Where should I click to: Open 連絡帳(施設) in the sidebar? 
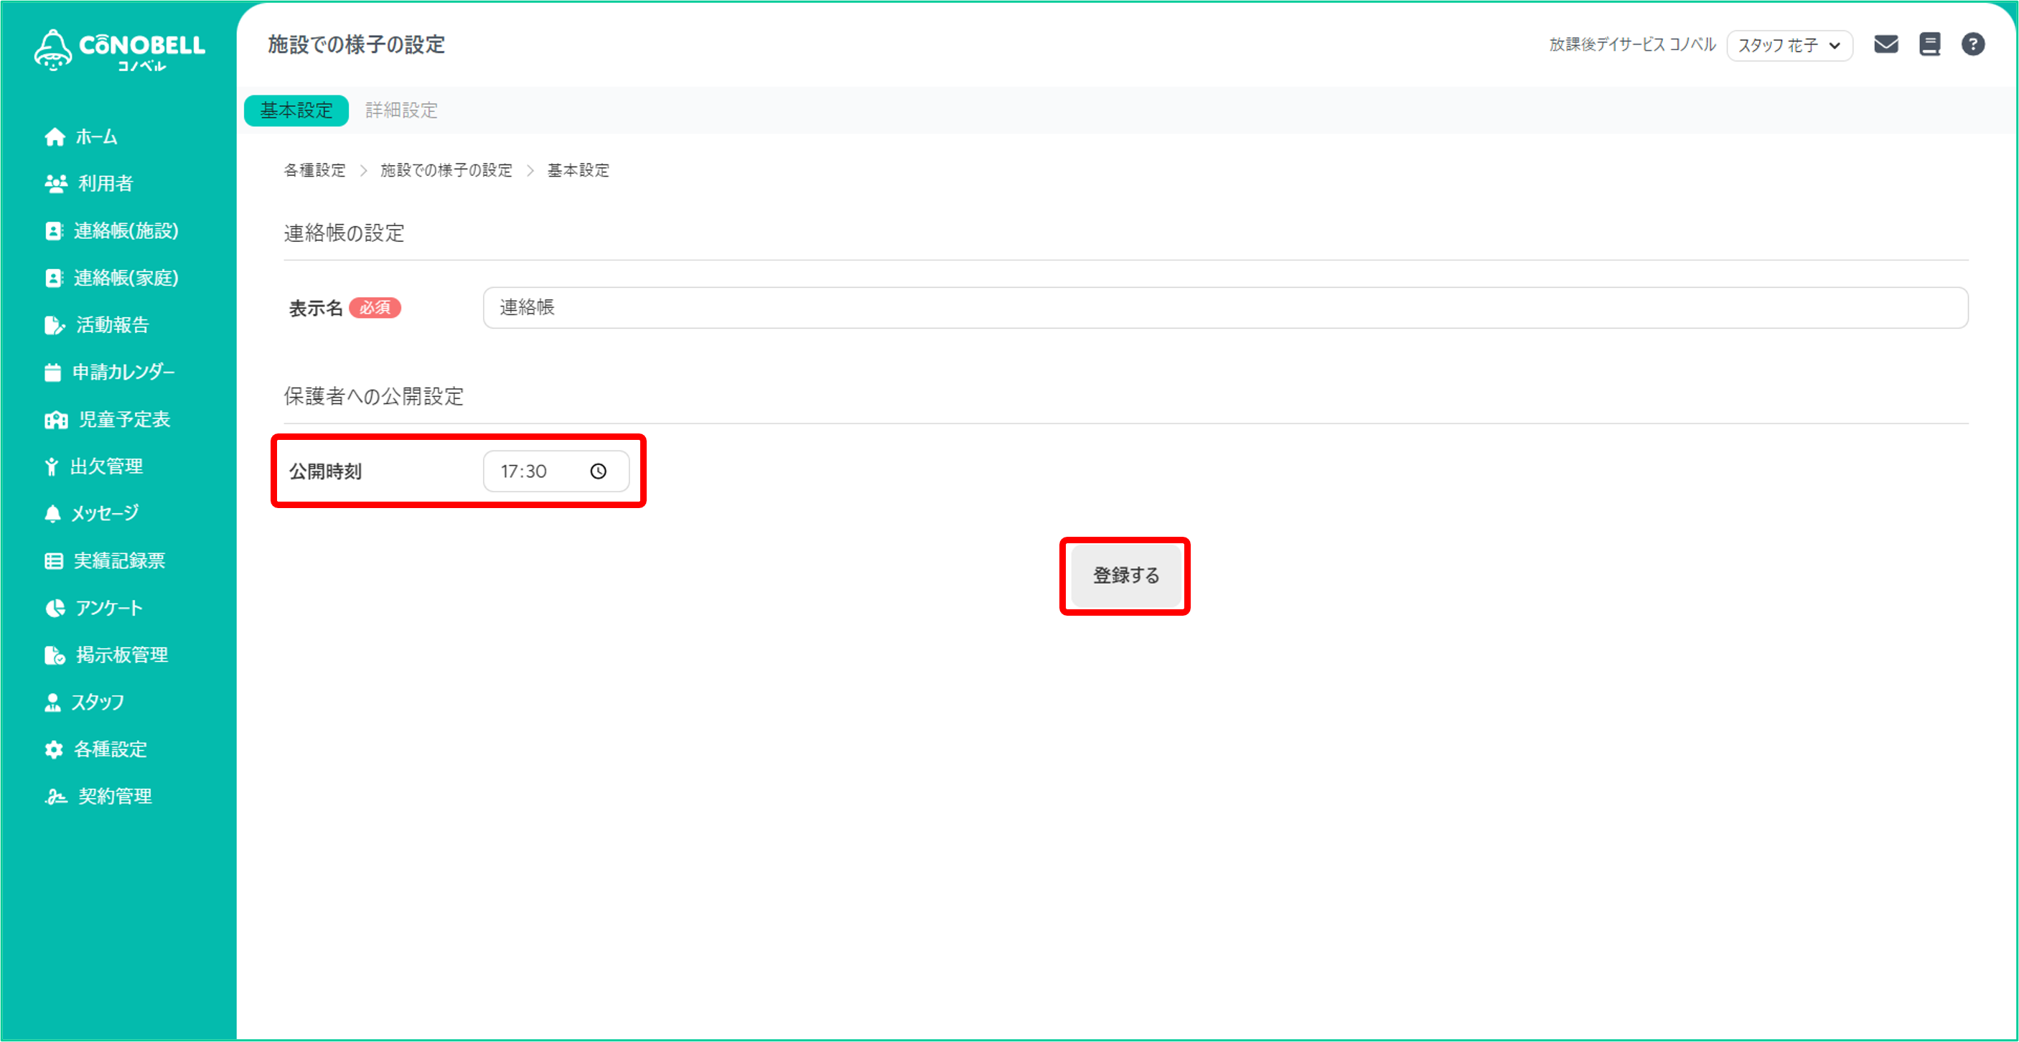[126, 231]
